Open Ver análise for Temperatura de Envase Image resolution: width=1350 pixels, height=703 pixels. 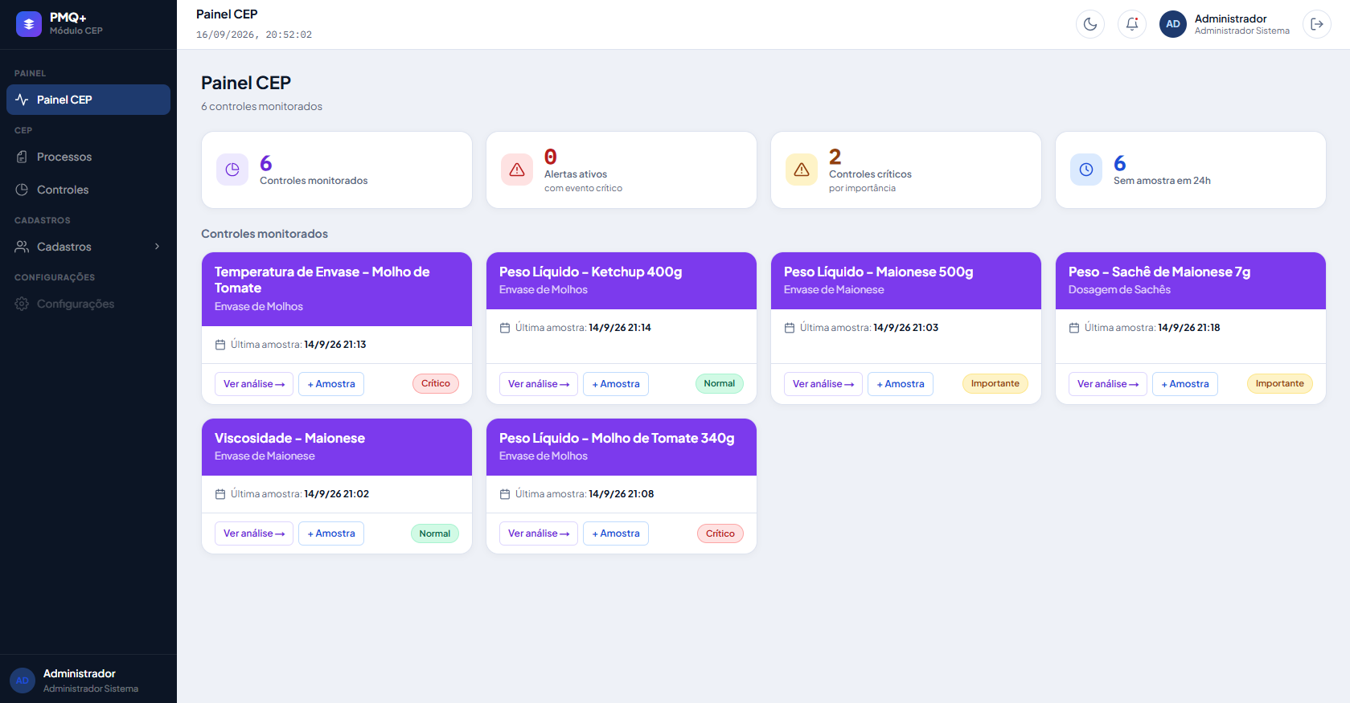pyautogui.click(x=254, y=384)
